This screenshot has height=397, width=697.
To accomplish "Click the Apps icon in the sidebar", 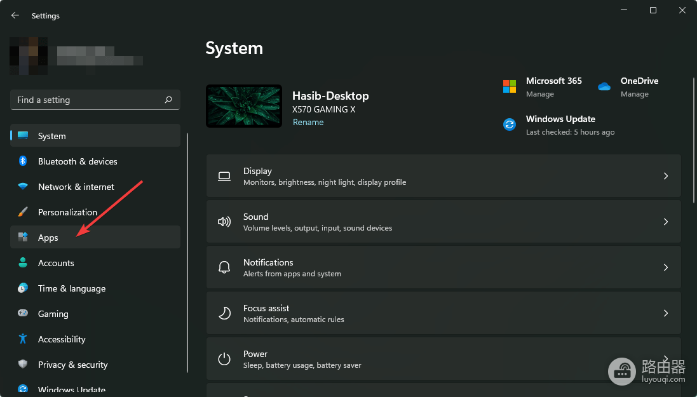I will pyautogui.click(x=23, y=237).
